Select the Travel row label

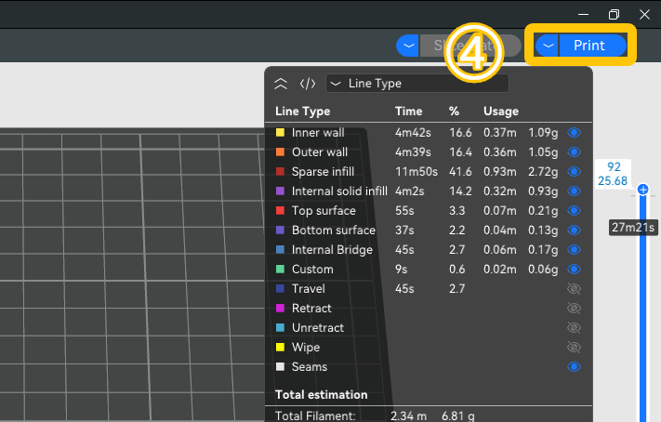tap(308, 289)
